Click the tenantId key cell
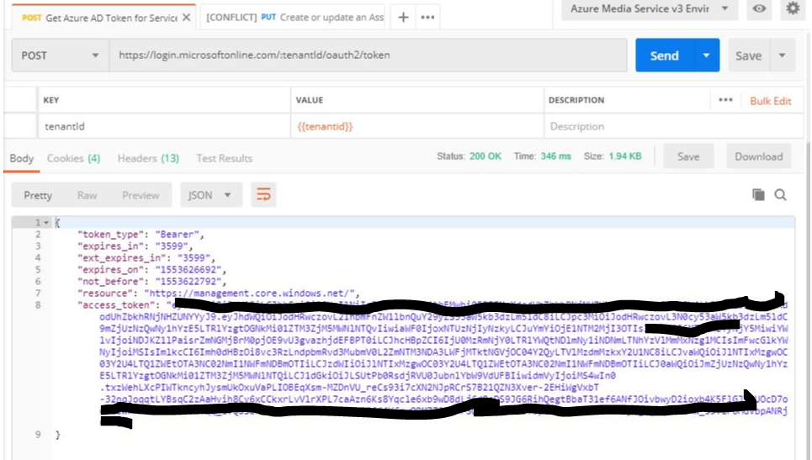The image size is (812, 460). click(x=164, y=126)
